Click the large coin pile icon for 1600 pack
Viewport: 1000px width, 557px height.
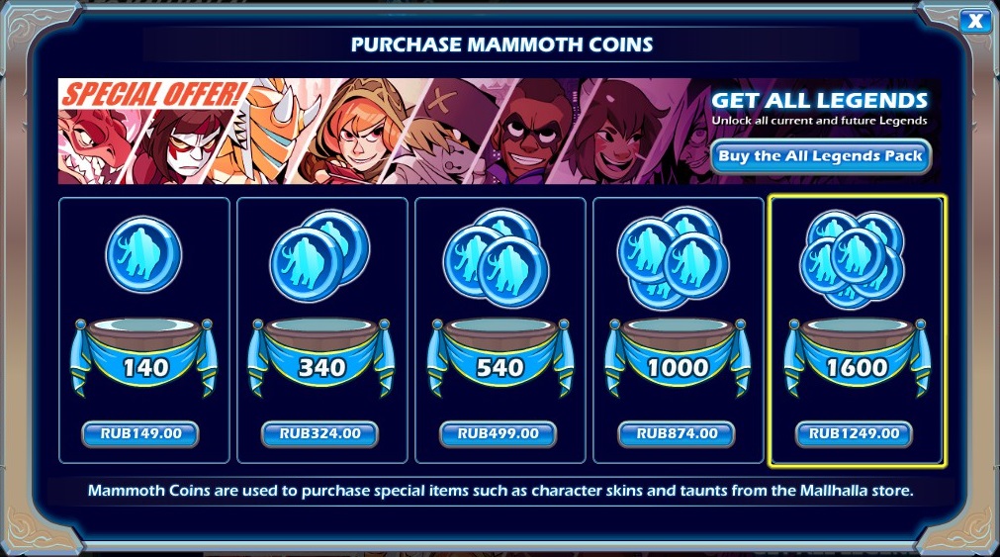click(852, 258)
